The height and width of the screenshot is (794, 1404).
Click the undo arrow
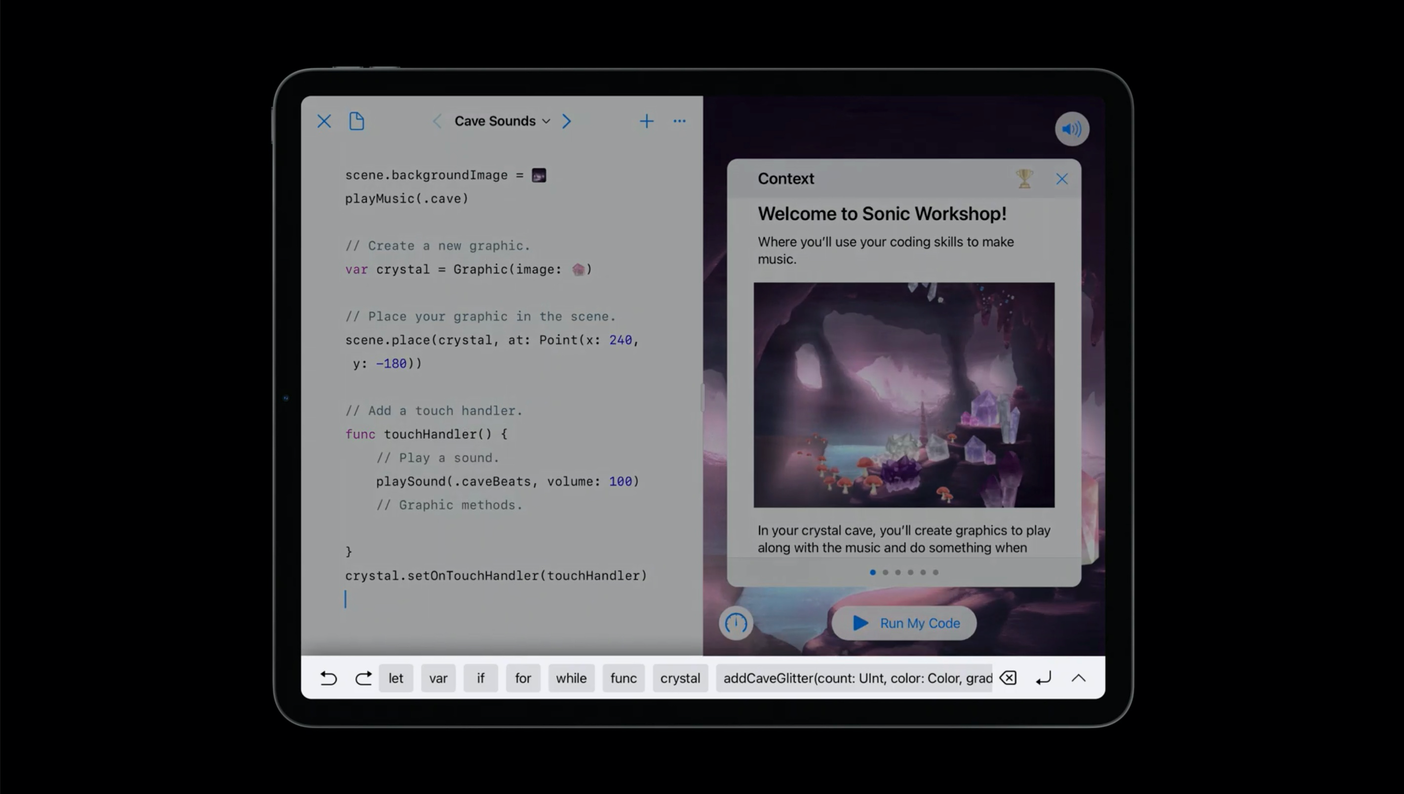click(328, 678)
